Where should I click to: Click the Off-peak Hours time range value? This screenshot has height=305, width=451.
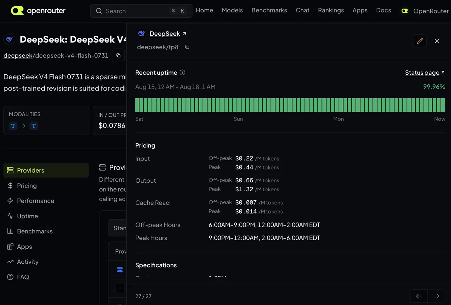coord(265,225)
